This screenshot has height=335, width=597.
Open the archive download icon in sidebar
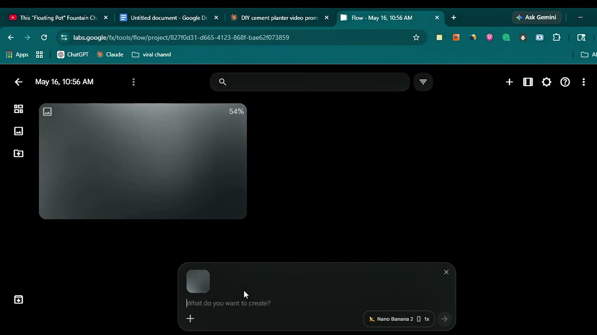19,300
